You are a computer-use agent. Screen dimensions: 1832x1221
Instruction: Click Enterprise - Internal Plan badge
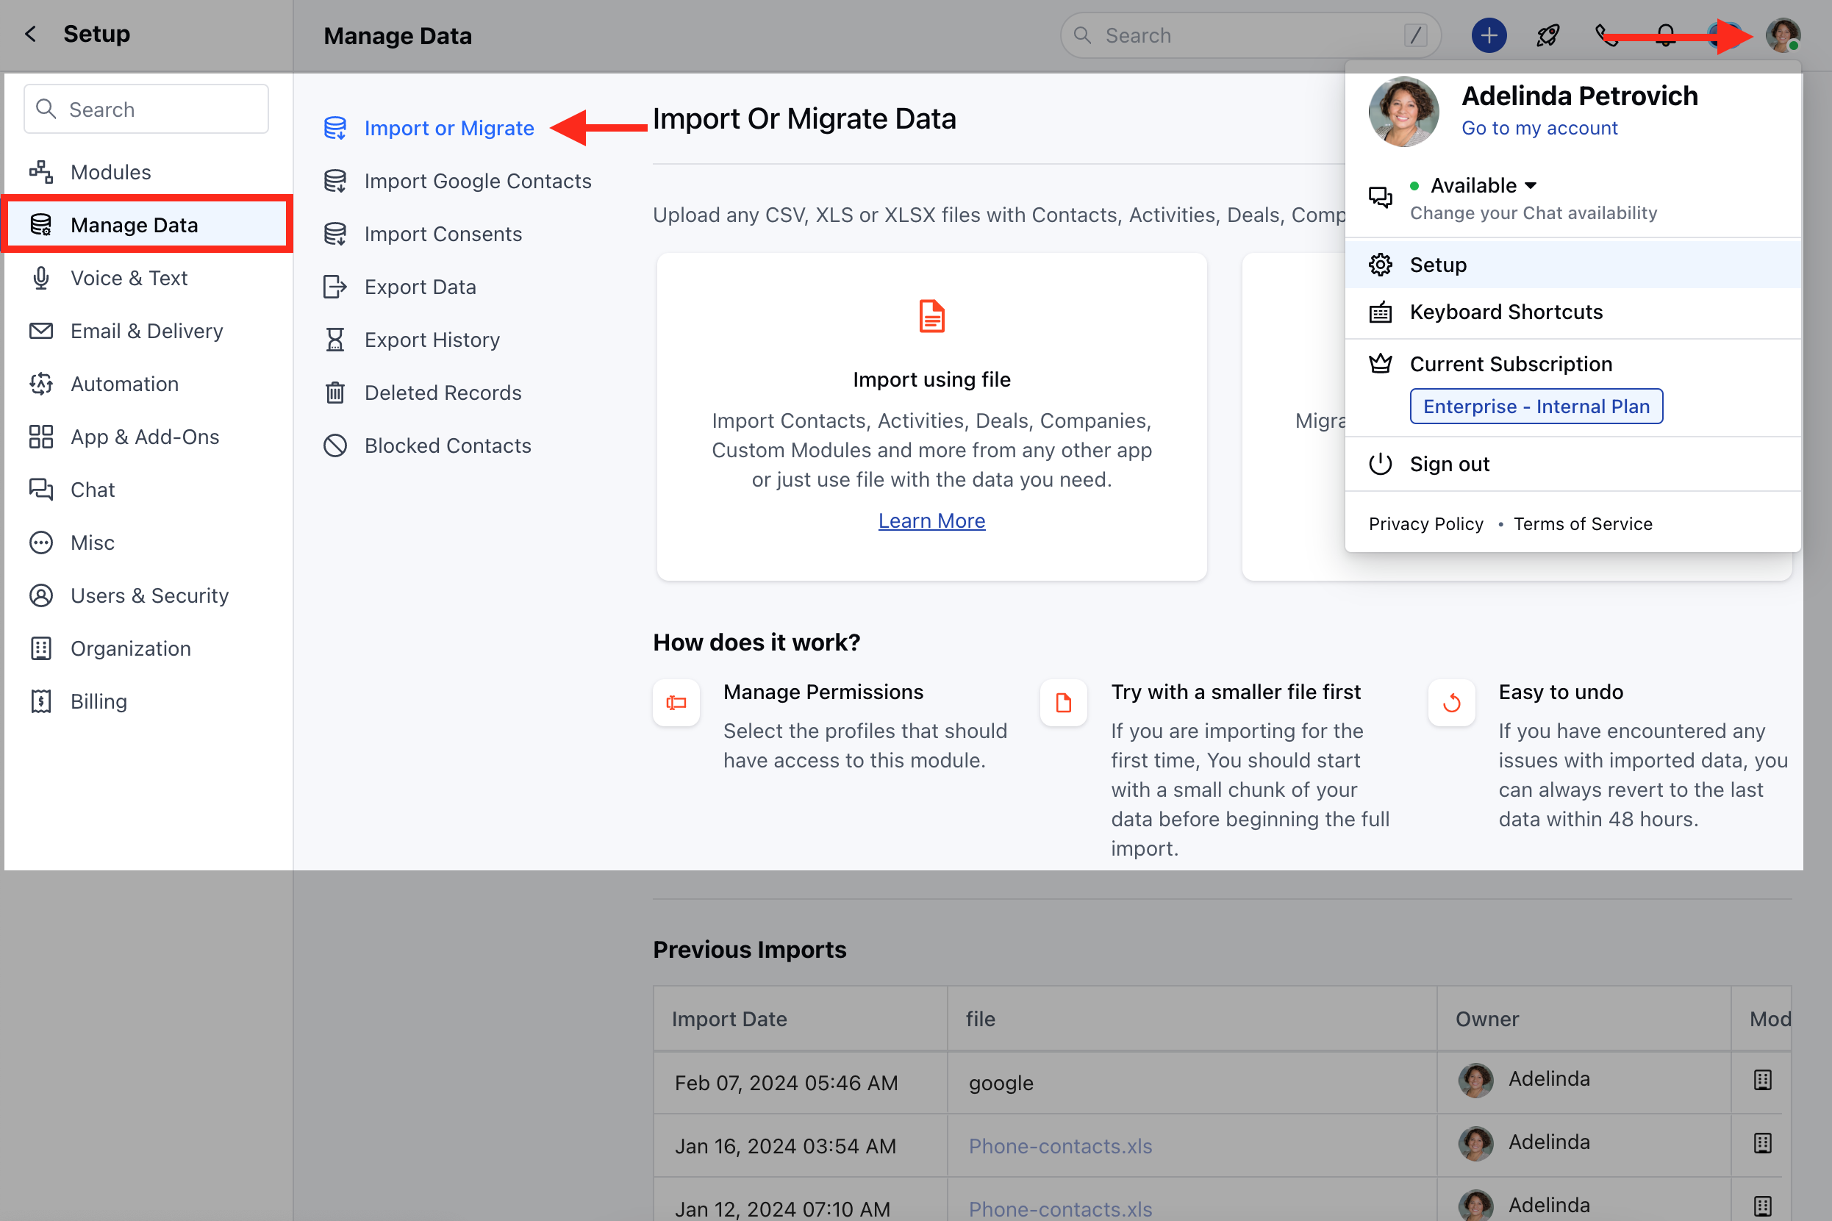(x=1535, y=407)
